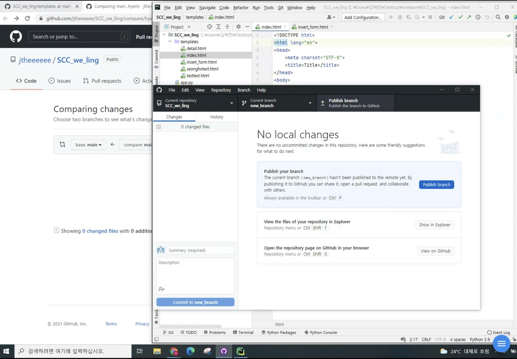Open the Issues tab on GitHub
517x359 pixels.
coord(59,81)
